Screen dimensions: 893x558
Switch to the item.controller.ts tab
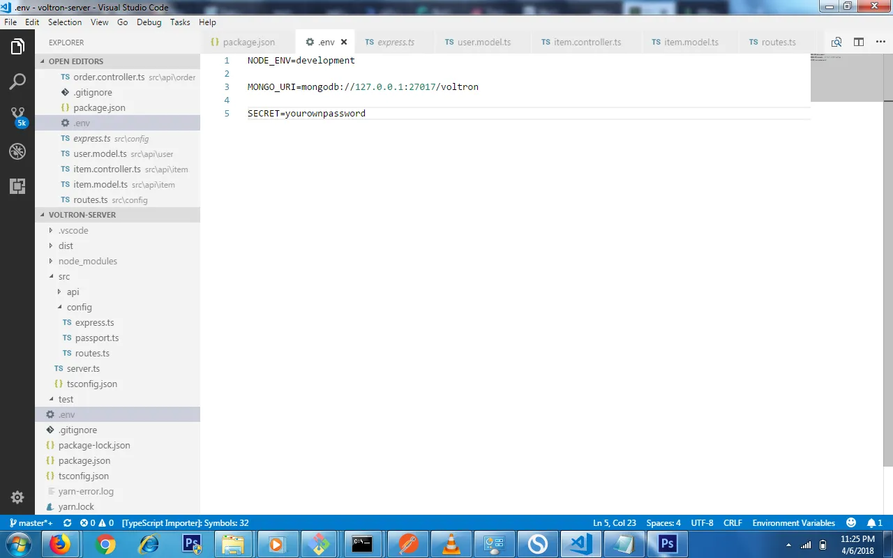click(x=587, y=42)
